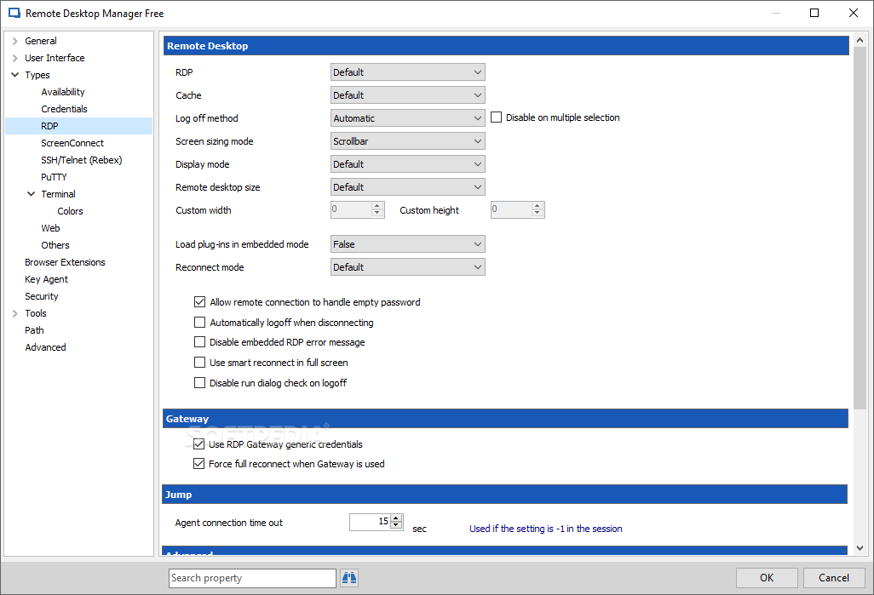Check Automatically logoff when disconnecting
874x595 pixels.
[x=199, y=323]
